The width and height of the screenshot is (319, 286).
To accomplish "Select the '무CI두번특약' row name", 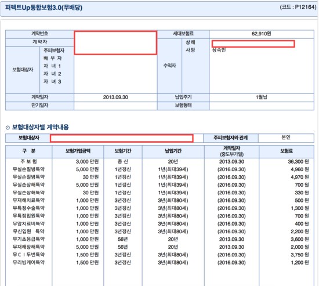I will 28,255.
